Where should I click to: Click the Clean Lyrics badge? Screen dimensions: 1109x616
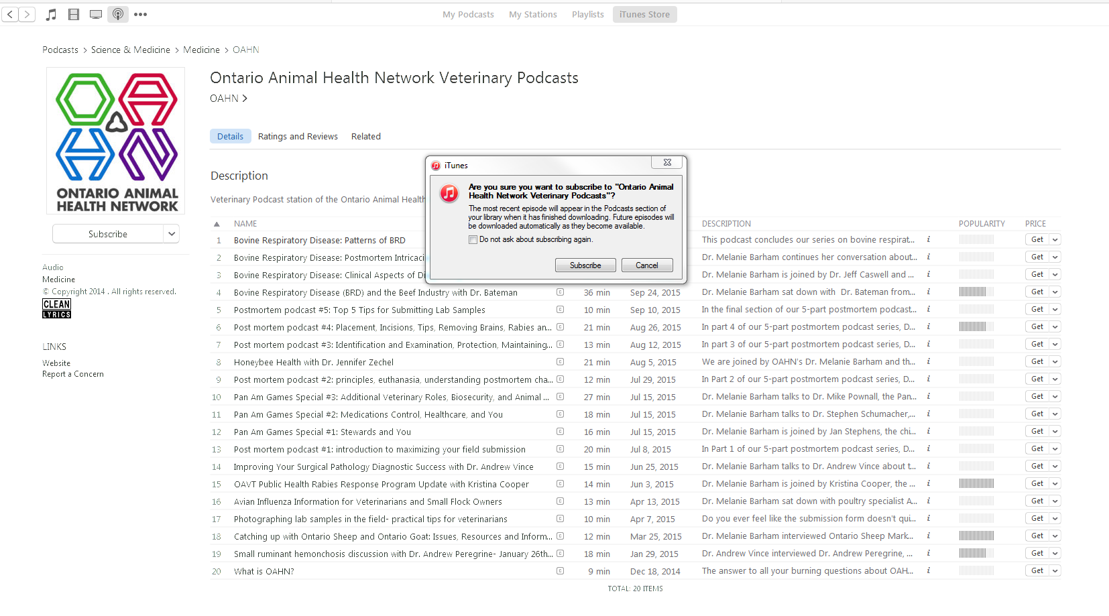[56, 308]
